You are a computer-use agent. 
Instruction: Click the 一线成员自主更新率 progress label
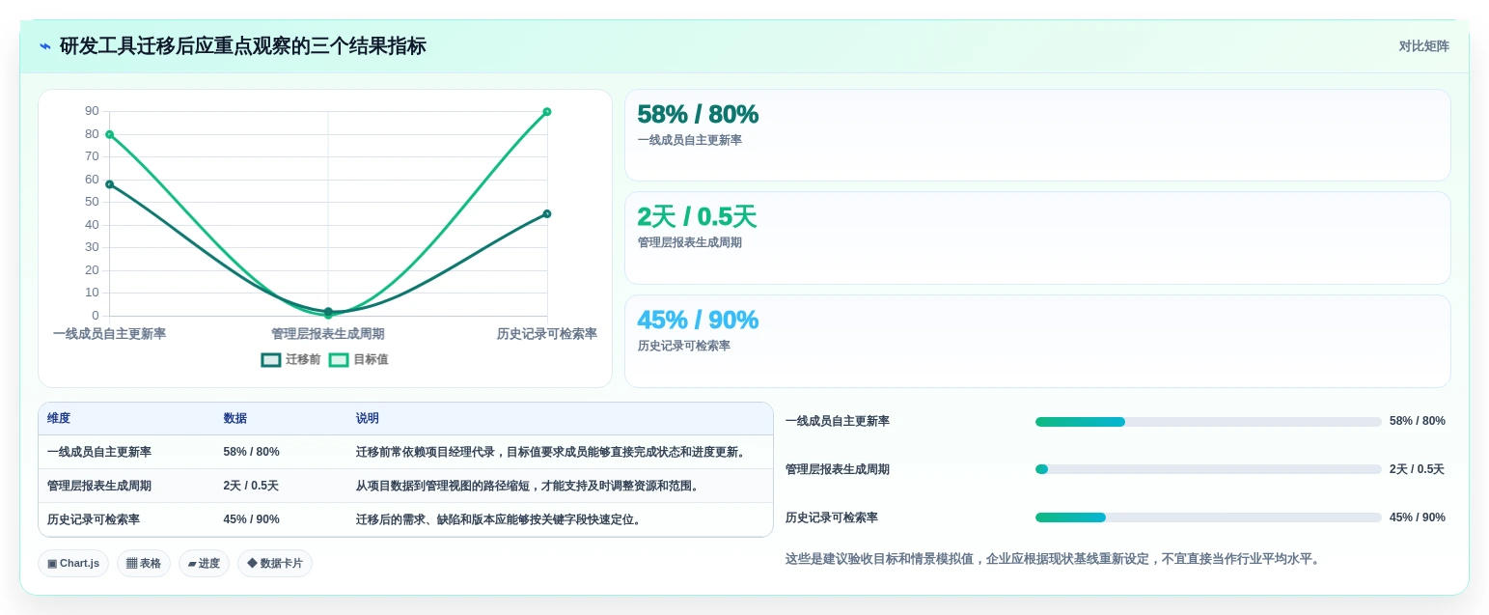coord(838,421)
